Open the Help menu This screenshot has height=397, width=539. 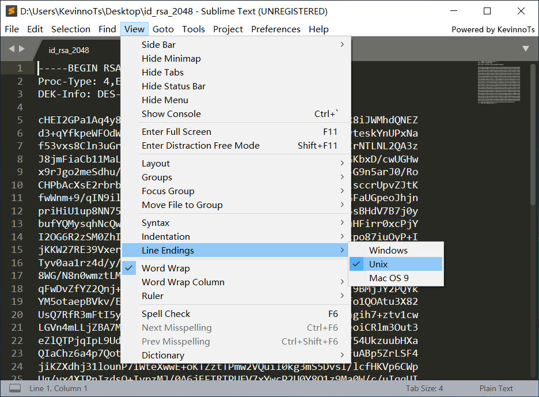click(x=318, y=29)
